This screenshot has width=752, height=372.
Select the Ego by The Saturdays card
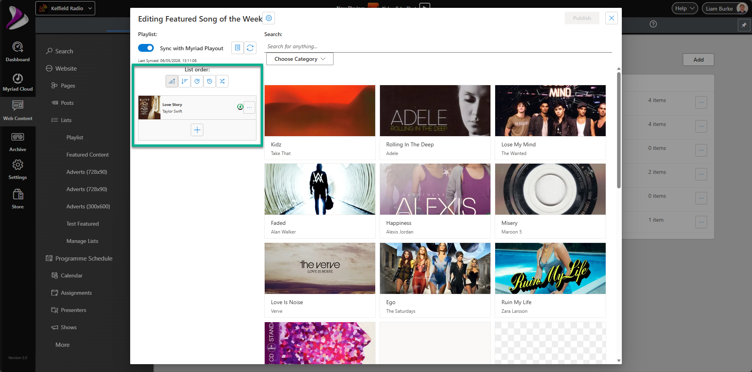pyautogui.click(x=435, y=280)
